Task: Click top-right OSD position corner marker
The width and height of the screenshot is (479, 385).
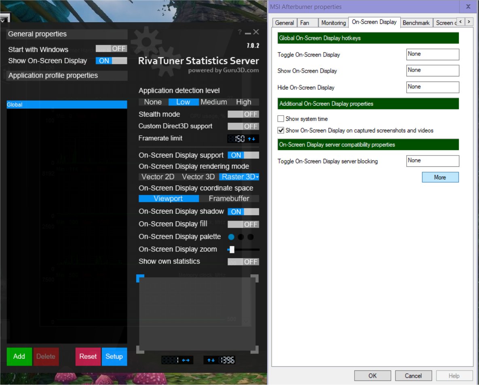Action: [255, 278]
